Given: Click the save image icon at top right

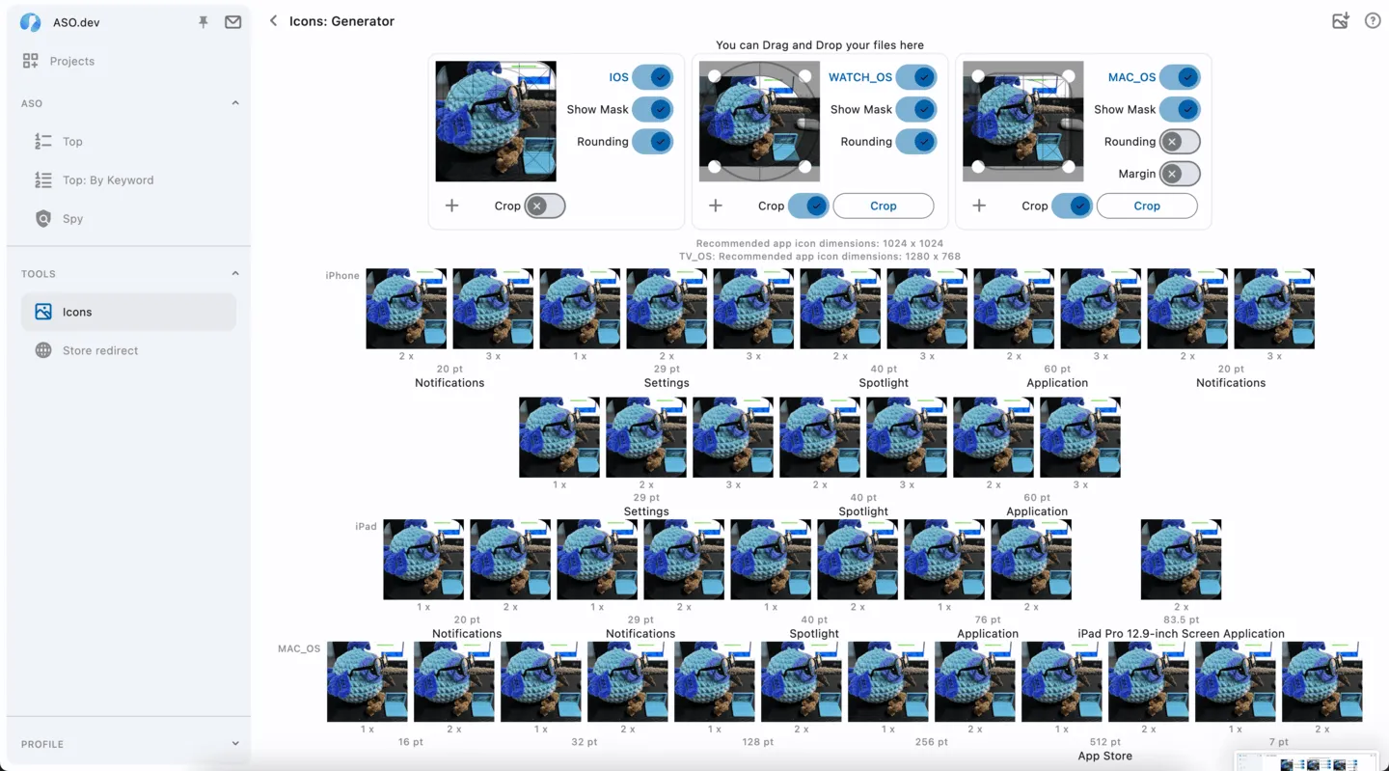Looking at the screenshot, I should click(1340, 21).
